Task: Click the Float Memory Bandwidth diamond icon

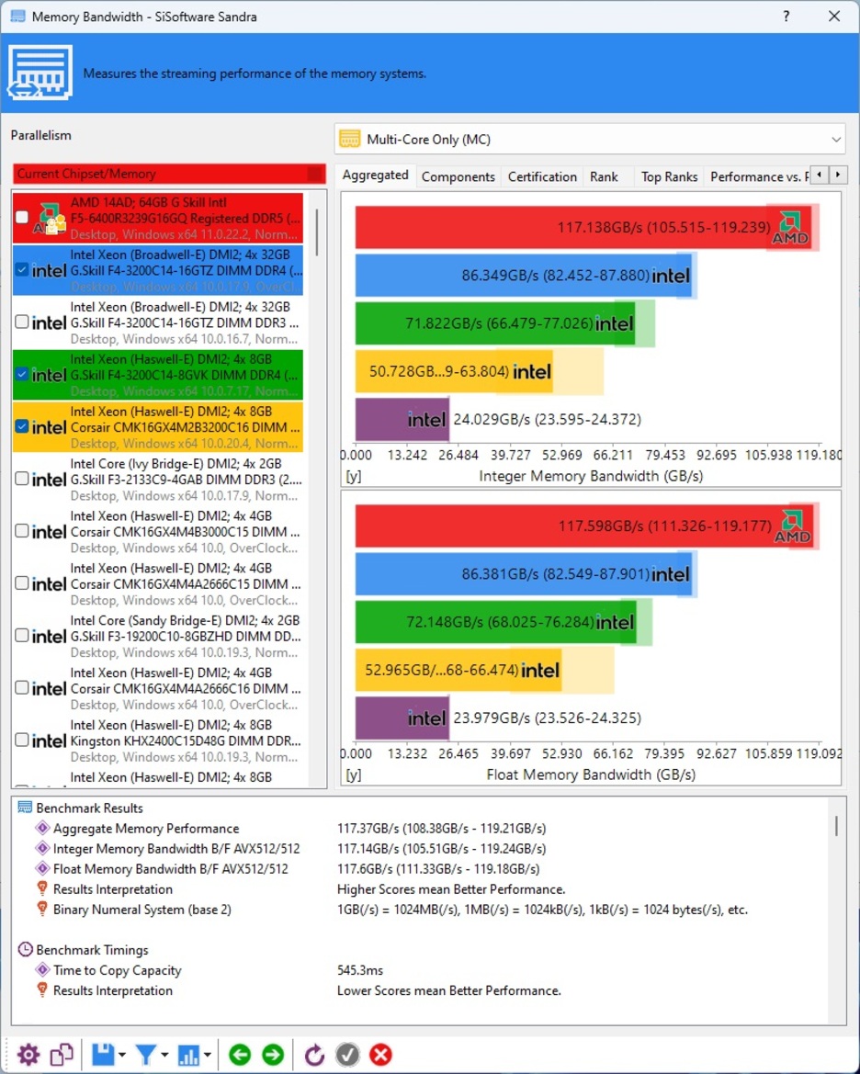Action: point(42,868)
